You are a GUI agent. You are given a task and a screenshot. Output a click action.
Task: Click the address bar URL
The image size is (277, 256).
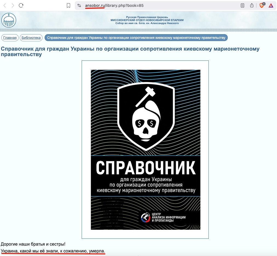(114, 5)
